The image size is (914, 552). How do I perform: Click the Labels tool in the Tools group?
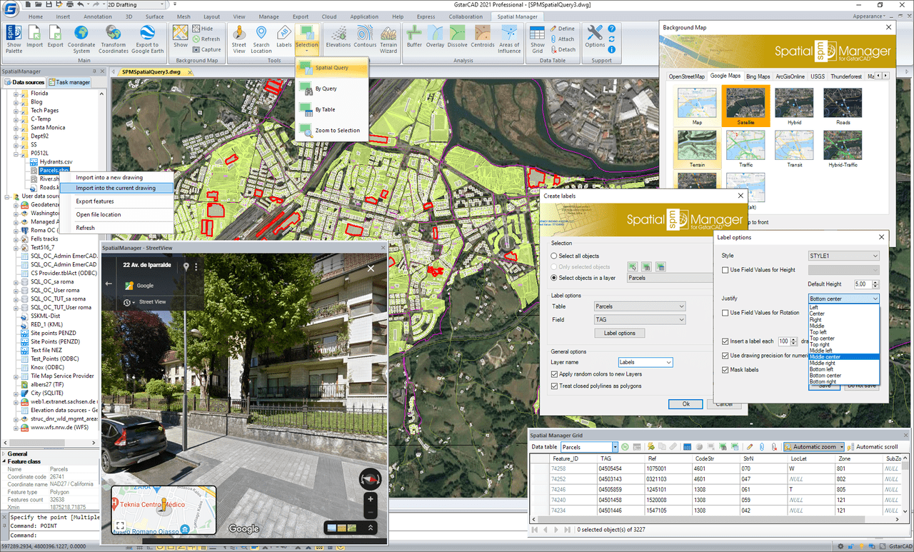[x=284, y=36]
